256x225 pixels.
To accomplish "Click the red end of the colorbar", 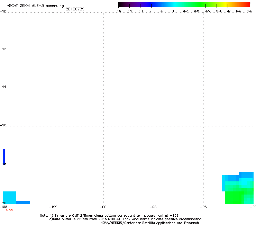I will point(247,4).
